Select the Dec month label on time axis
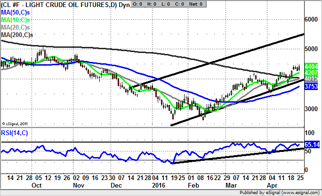Viewport: 322px width, 196px height. (116, 185)
